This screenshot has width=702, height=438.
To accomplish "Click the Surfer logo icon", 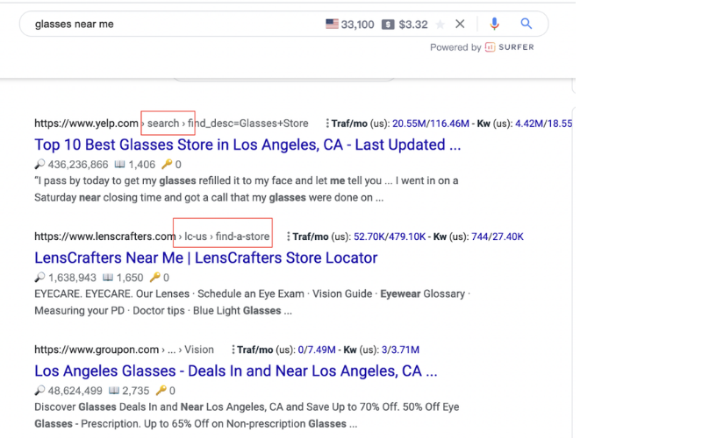I will point(491,47).
